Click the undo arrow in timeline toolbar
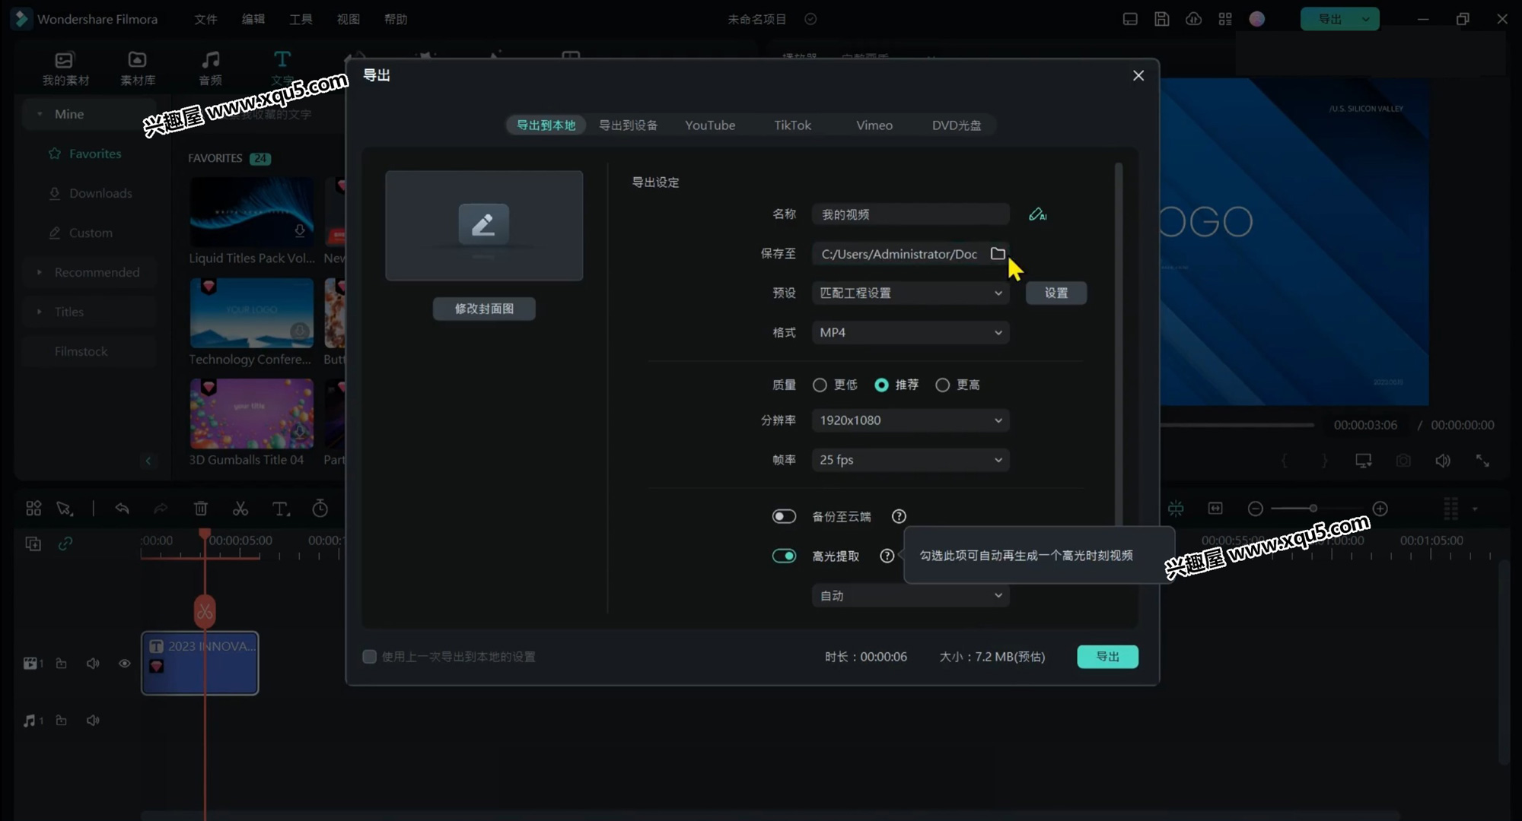The image size is (1522, 821). tap(122, 509)
